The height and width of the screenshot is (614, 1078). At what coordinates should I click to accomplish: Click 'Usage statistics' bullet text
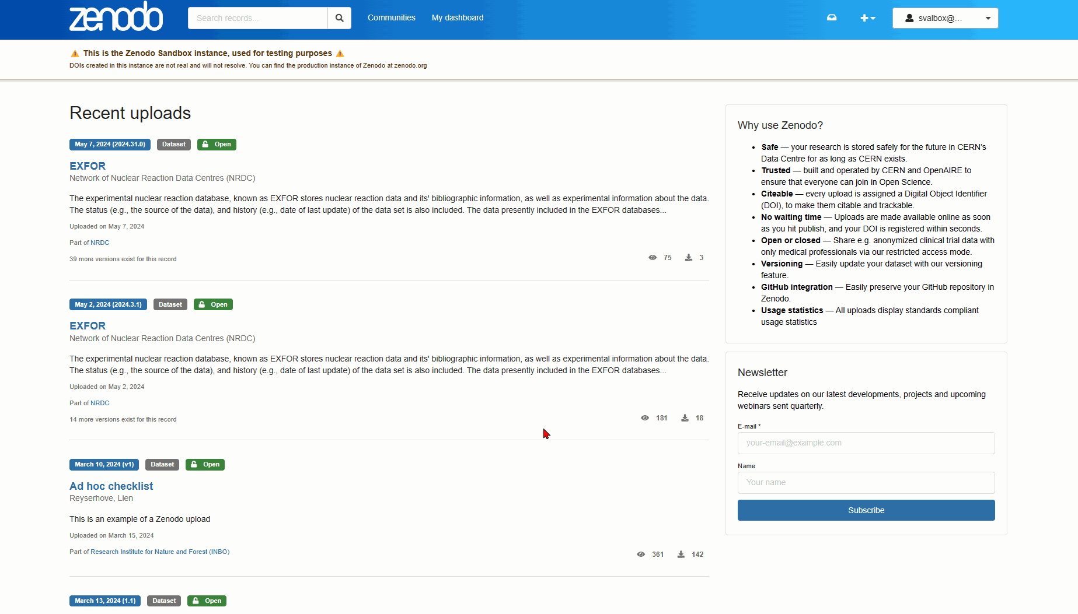pyautogui.click(x=792, y=311)
